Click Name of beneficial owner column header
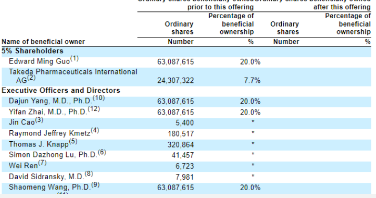 point(43,42)
